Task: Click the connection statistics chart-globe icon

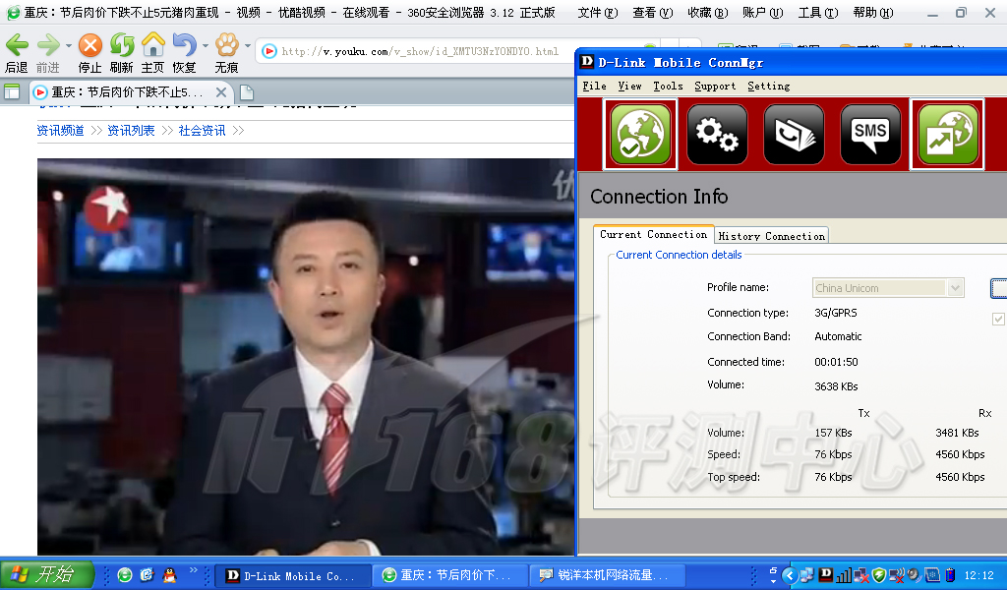Action: click(x=947, y=135)
